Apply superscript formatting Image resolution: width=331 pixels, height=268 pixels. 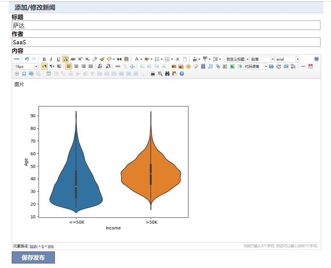tap(80, 59)
